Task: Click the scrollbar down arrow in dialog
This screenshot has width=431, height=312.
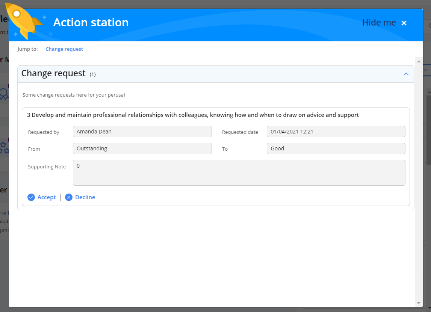Action: (419, 303)
